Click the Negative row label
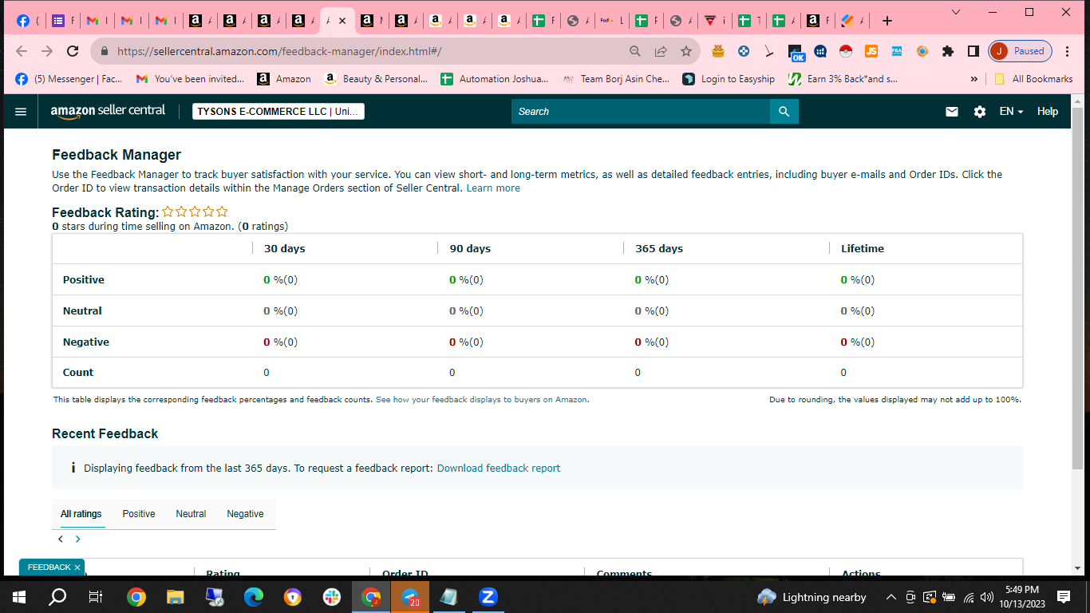The width and height of the screenshot is (1090, 613). pos(86,342)
